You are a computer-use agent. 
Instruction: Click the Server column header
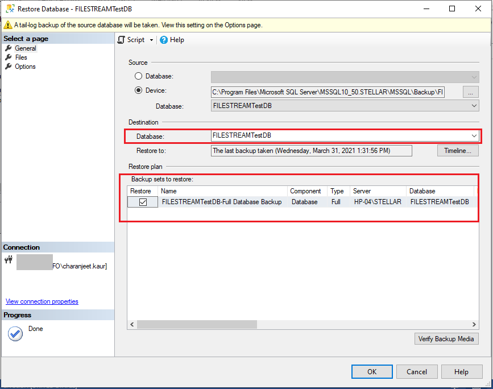click(378, 191)
